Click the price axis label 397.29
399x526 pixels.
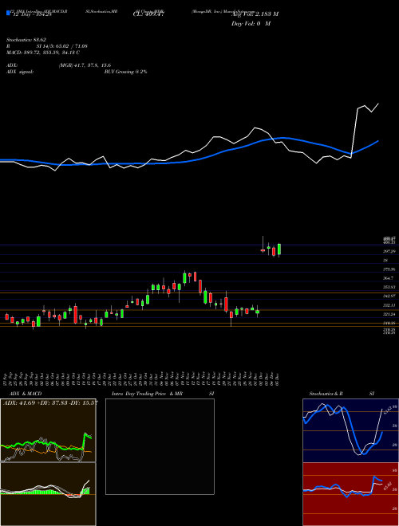point(389,251)
